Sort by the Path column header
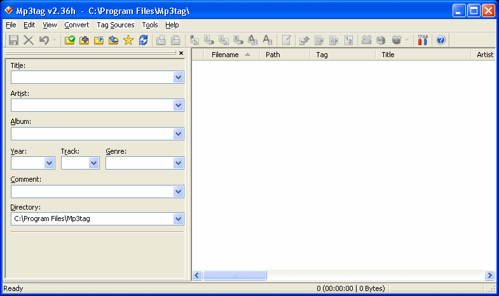Viewport: 499px width, 296px height. tap(285, 55)
